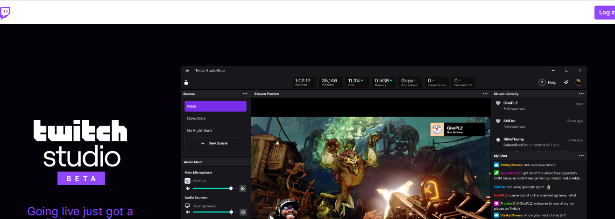Click the Help question mark icon
Viewport: 615px width, 219px height.
[x=542, y=82]
